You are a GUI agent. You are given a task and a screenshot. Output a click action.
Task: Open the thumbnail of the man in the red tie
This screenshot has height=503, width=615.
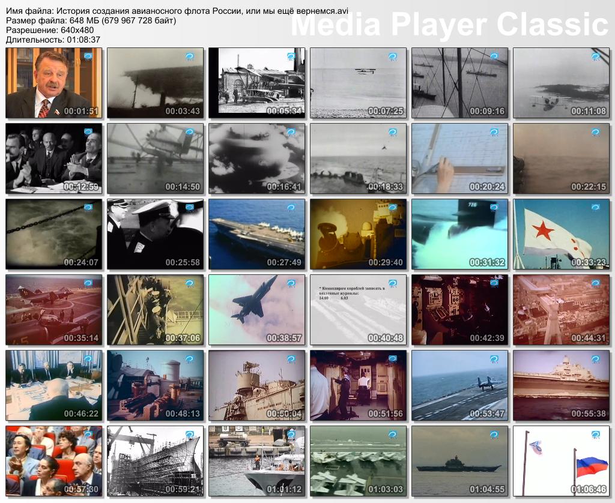[53, 83]
